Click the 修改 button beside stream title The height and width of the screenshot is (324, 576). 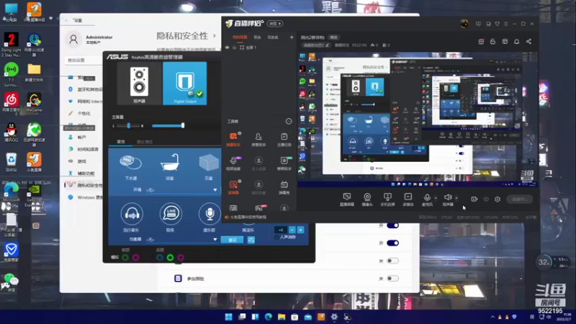point(333,37)
